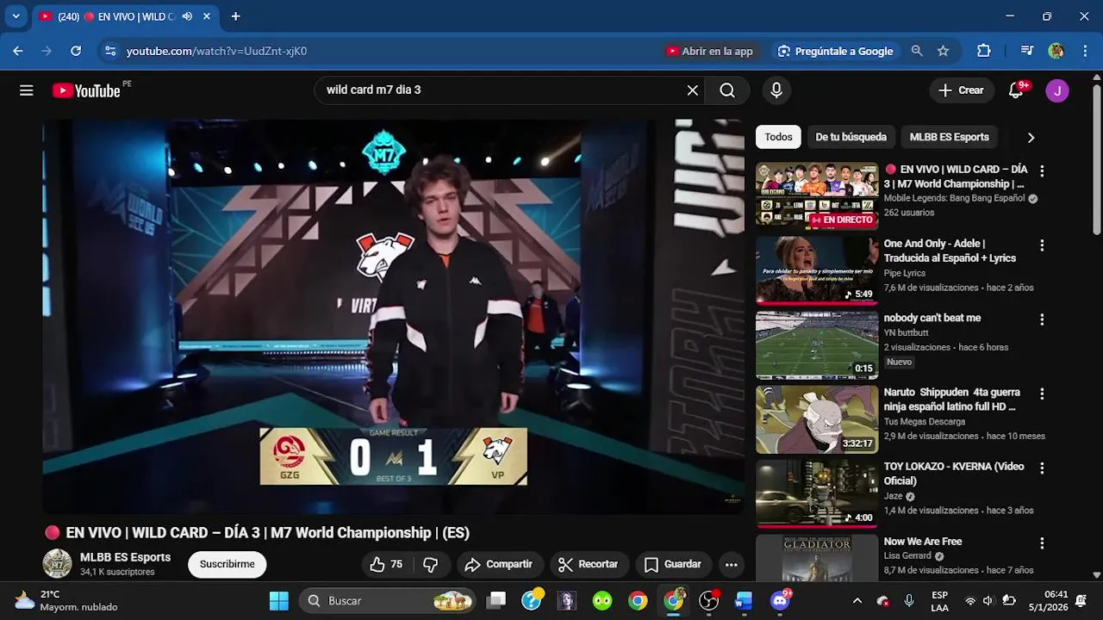Open YouTube notifications bell
Image resolution: width=1103 pixels, height=620 pixels.
click(x=1016, y=90)
